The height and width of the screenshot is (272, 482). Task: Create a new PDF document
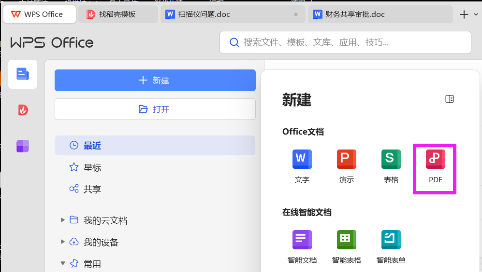435,166
